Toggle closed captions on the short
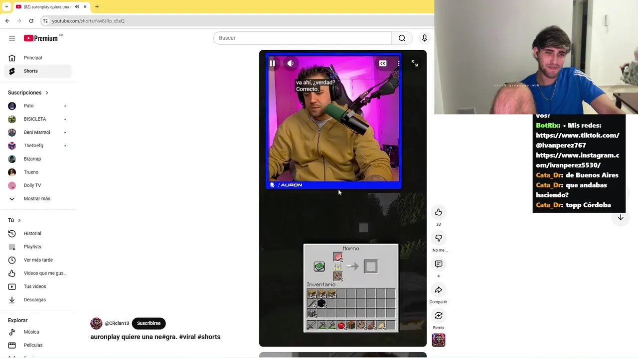Screen dimensions: 638x358 (x=383, y=63)
